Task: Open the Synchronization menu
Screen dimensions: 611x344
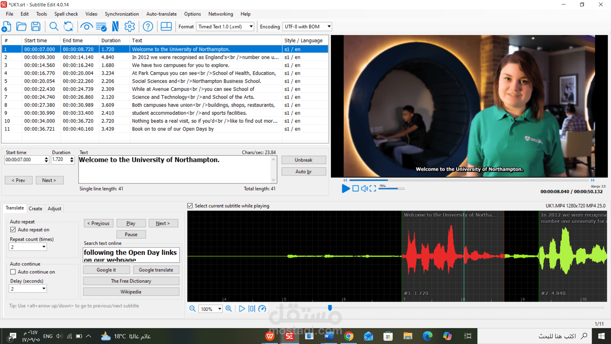Action: pyautogui.click(x=122, y=14)
